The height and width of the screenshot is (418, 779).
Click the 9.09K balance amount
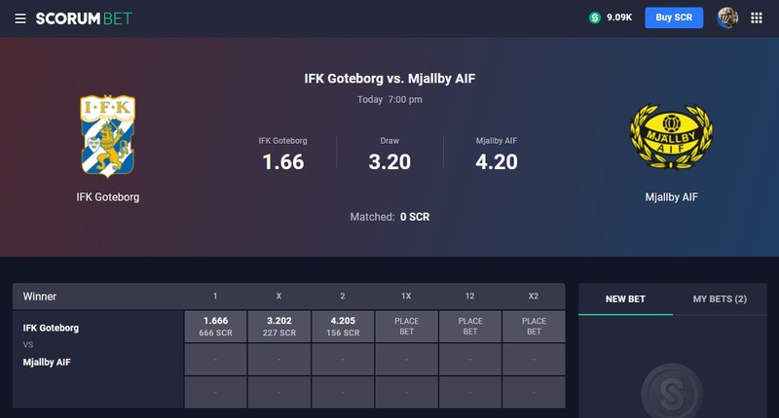[x=619, y=17]
